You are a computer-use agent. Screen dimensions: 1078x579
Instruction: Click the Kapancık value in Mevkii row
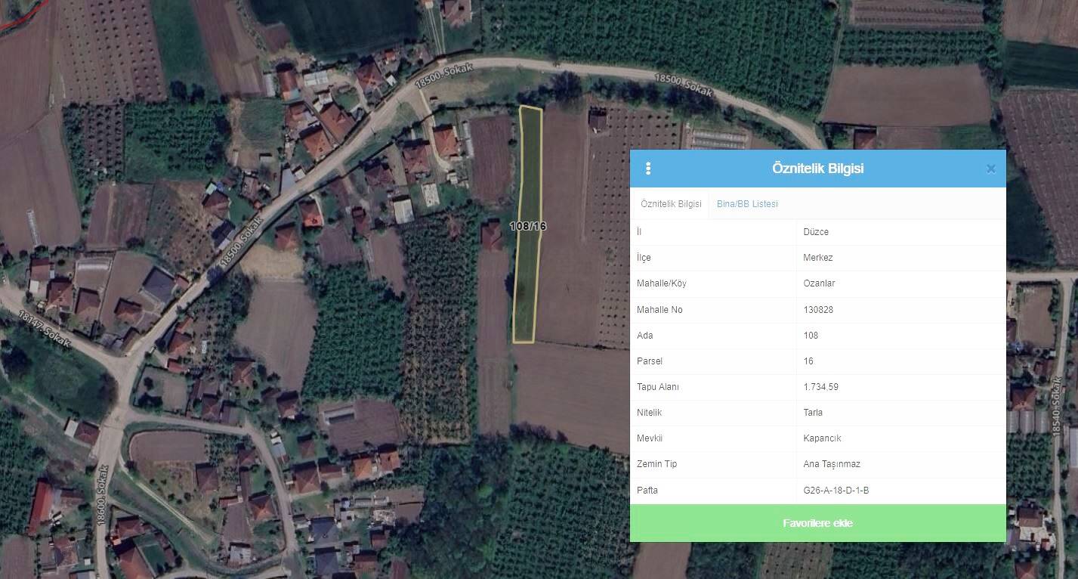click(x=822, y=438)
